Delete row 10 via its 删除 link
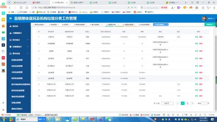 pyautogui.click(x=201, y=96)
